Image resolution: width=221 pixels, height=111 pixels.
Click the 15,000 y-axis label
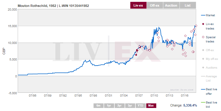click(x=12, y=26)
